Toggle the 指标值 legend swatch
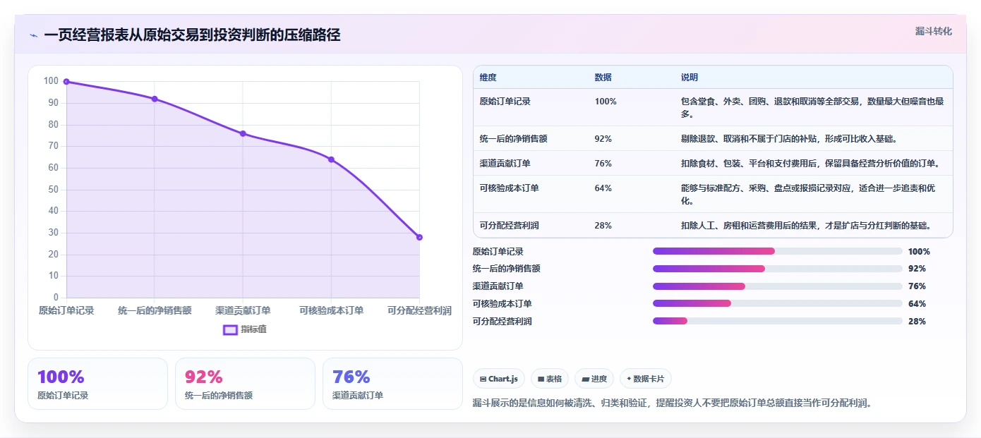 pyautogui.click(x=230, y=329)
